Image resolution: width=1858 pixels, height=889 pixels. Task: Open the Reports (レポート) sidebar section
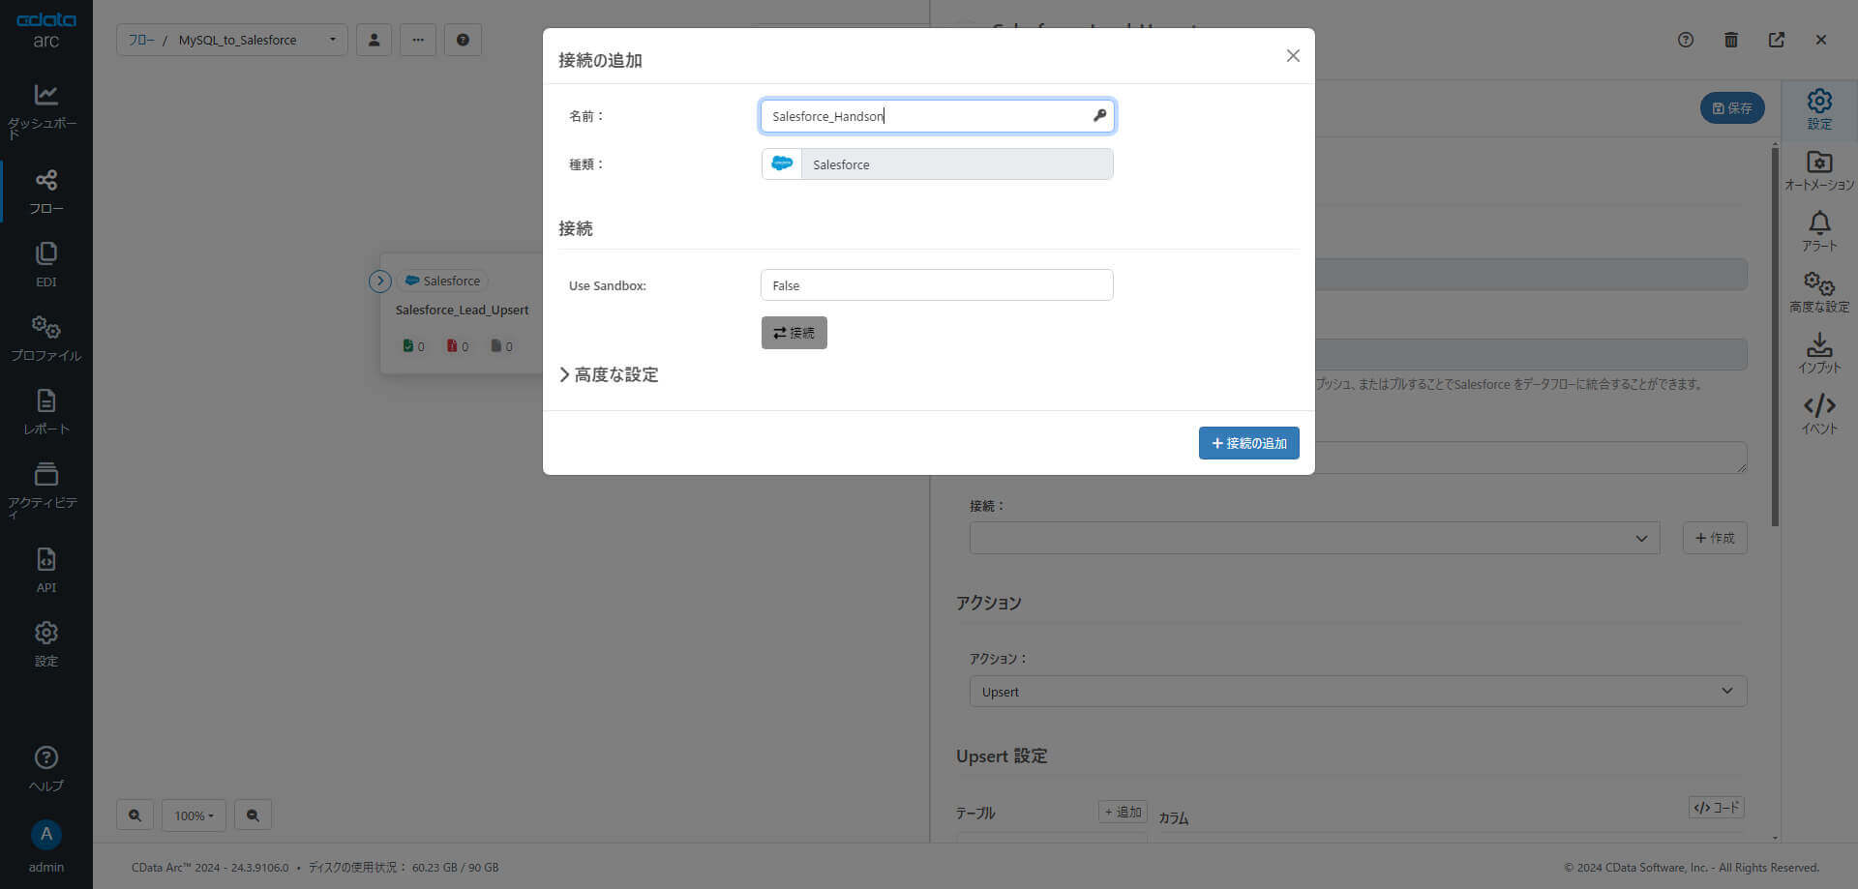pyautogui.click(x=45, y=412)
